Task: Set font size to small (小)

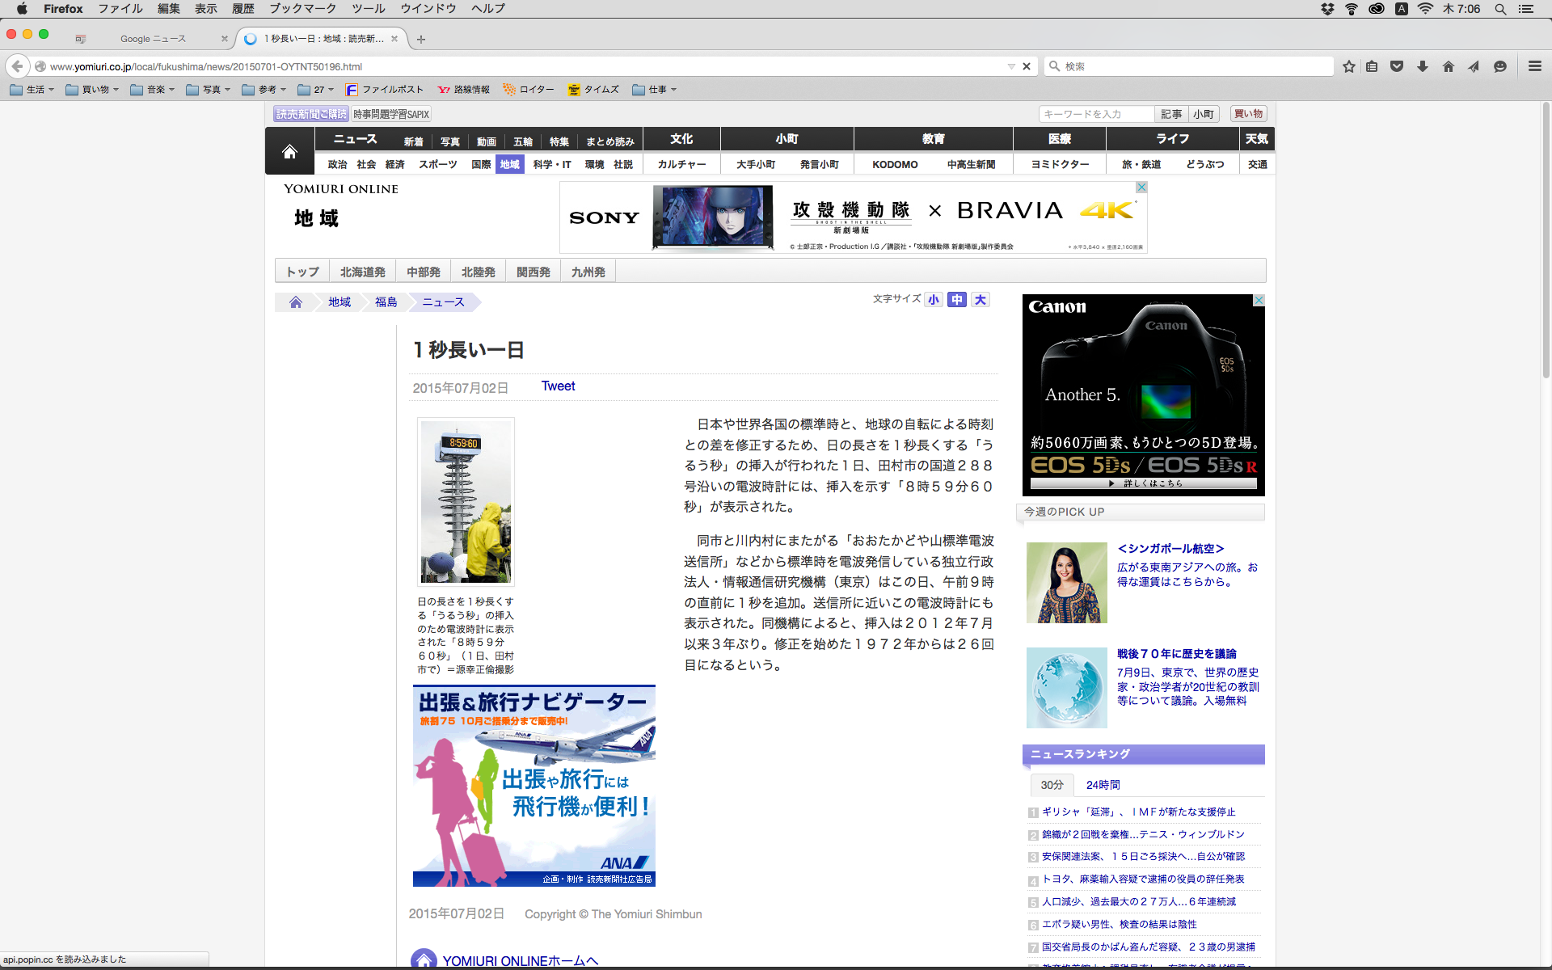Action: coord(934,300)
